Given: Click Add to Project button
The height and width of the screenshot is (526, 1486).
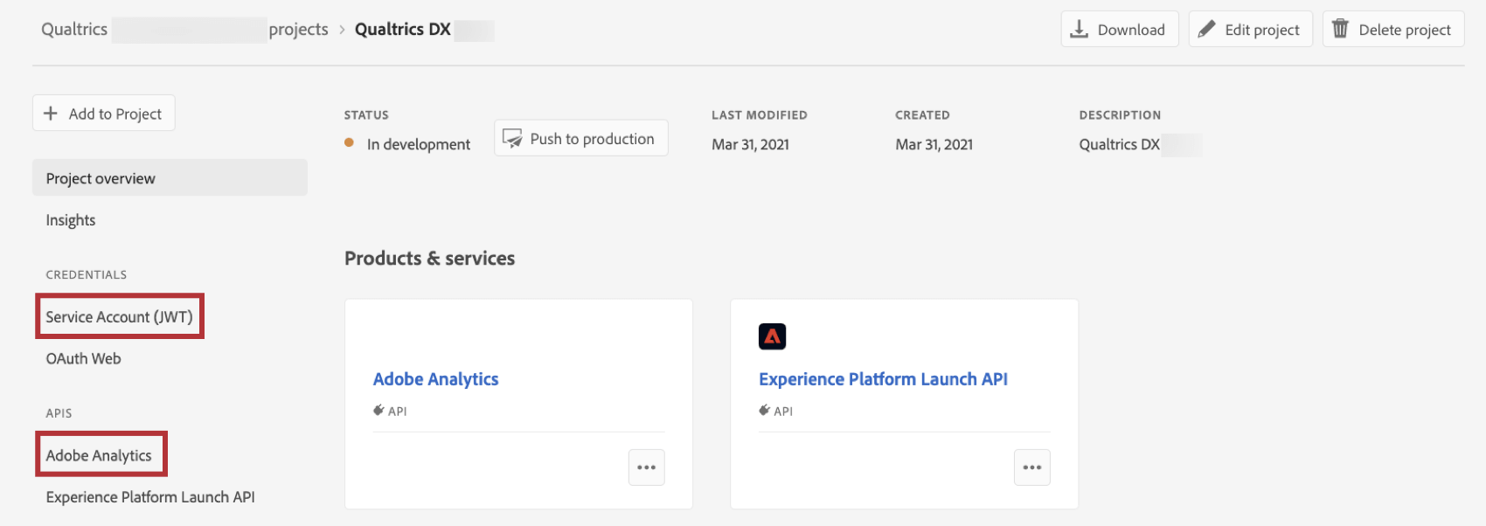Looking at the screenshot, I should [x=104, y=113].
